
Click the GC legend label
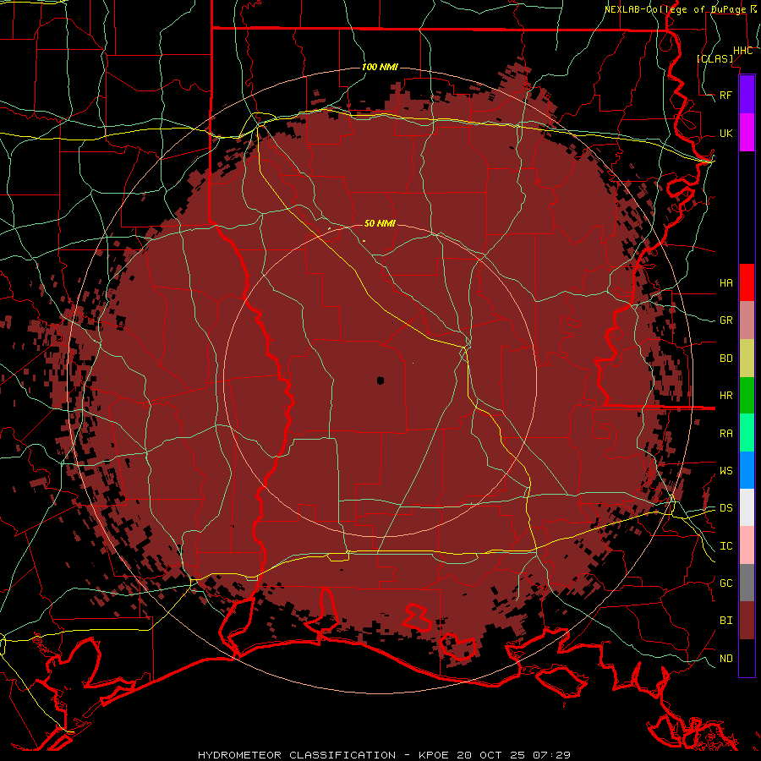726,583
